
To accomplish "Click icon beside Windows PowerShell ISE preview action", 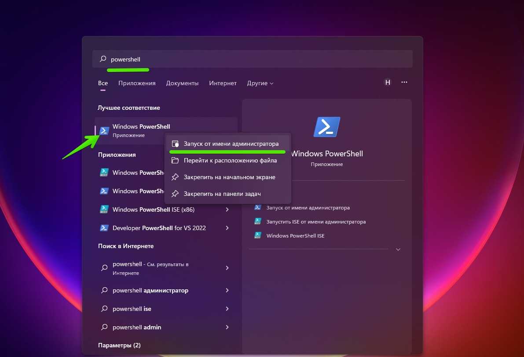I will click(258, 235).
